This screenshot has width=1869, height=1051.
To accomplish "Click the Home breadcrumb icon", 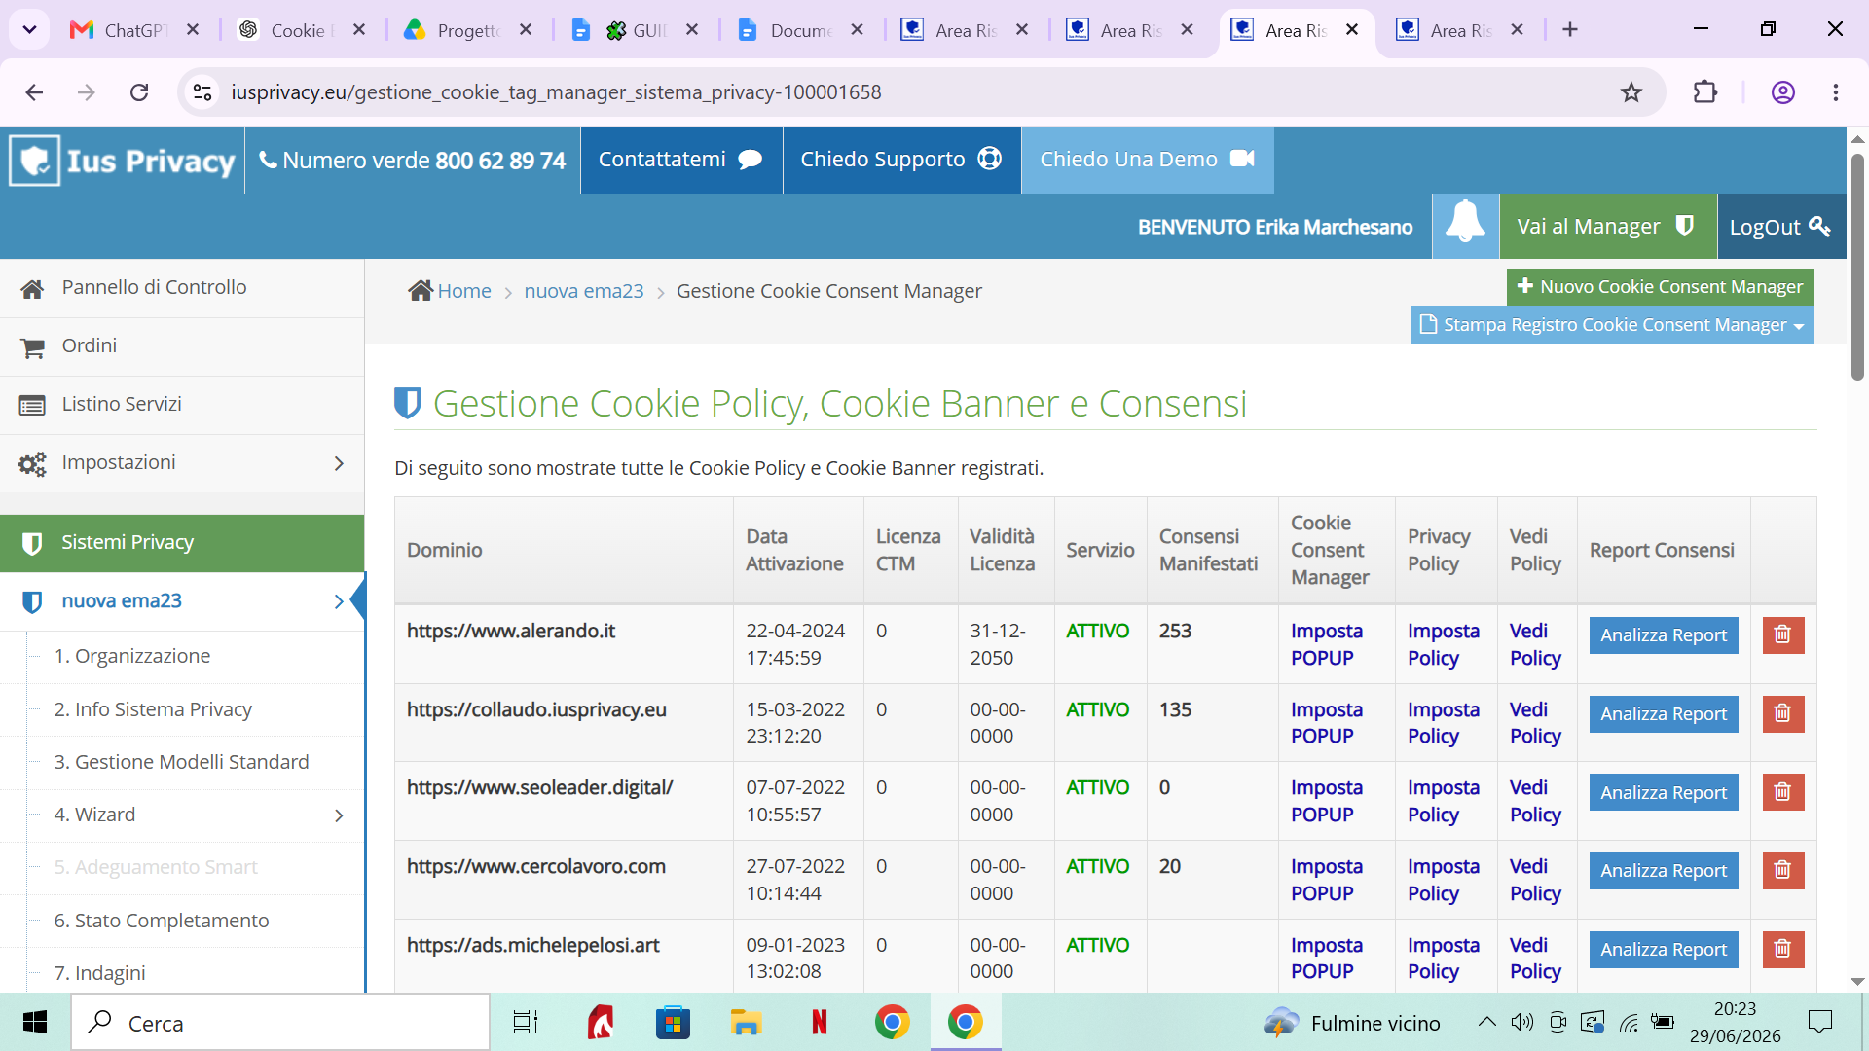I will [421, 290].
